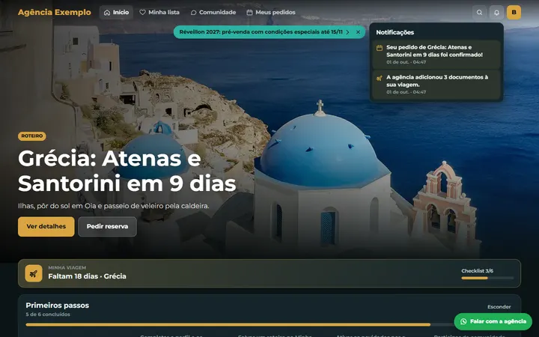
Task: Click the Agência Exemplo logo
Action: click(55, 13)
